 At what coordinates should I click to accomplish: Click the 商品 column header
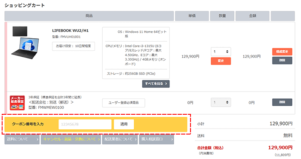pos(89,16)
